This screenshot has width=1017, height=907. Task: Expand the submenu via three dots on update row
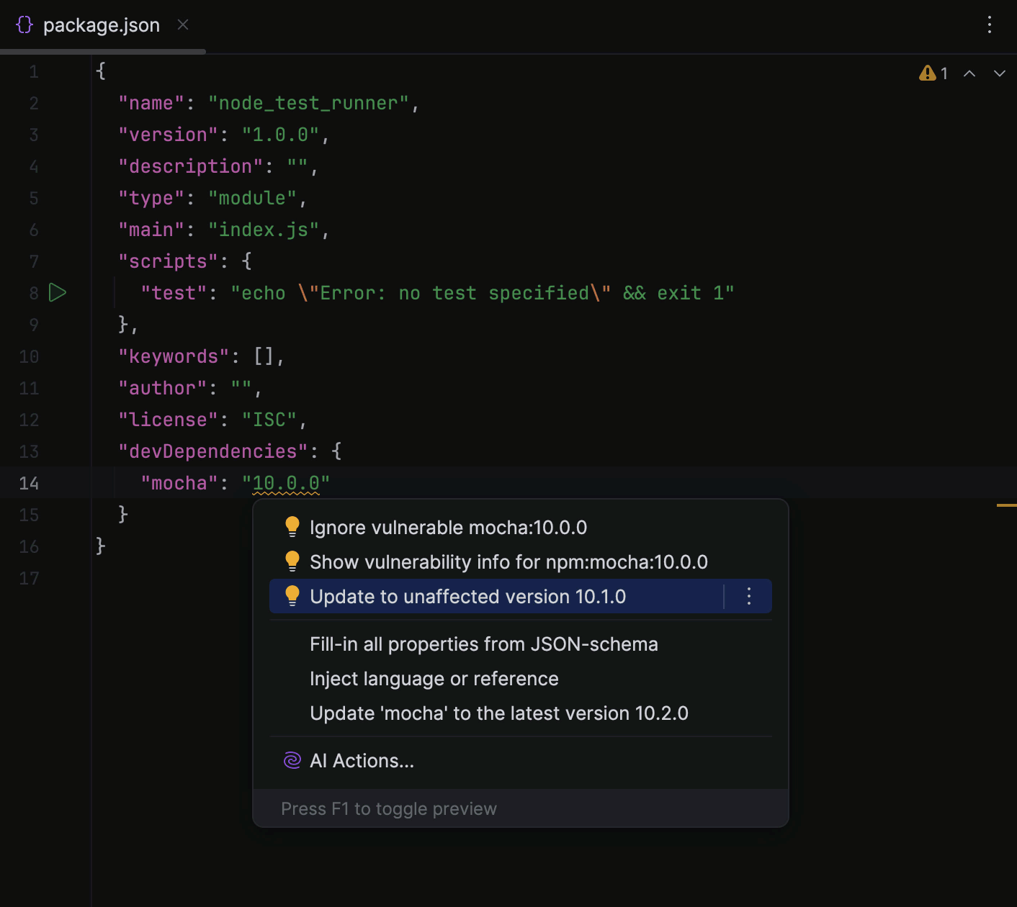748,596
